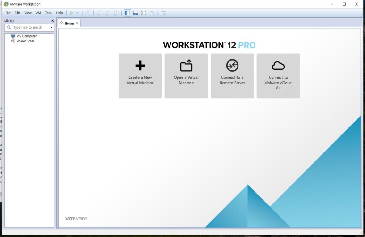Click the Send Ctrl+Alt+Del toolbar icon
The image size is (365, 237).
tap(88, 13)
